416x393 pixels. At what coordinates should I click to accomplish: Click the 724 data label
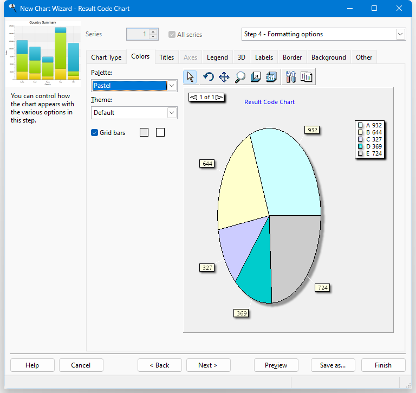(x=323, y=288)
